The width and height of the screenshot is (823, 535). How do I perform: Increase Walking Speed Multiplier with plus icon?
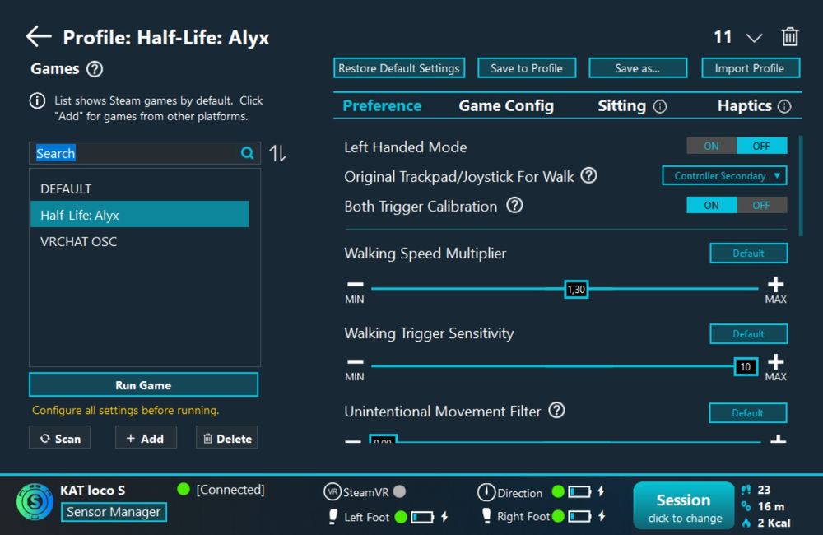click(x=775, y=284)
